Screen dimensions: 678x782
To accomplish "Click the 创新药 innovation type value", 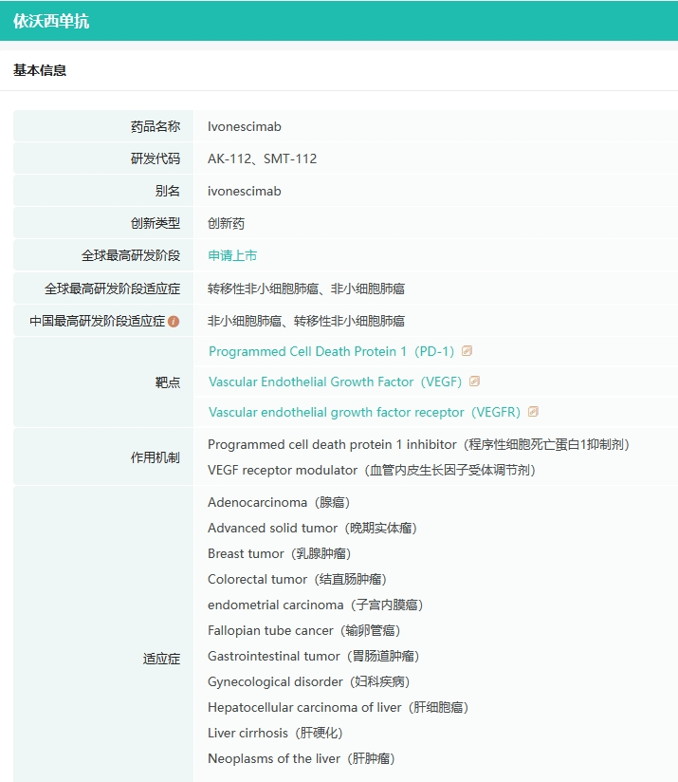I will coord(226,223).
